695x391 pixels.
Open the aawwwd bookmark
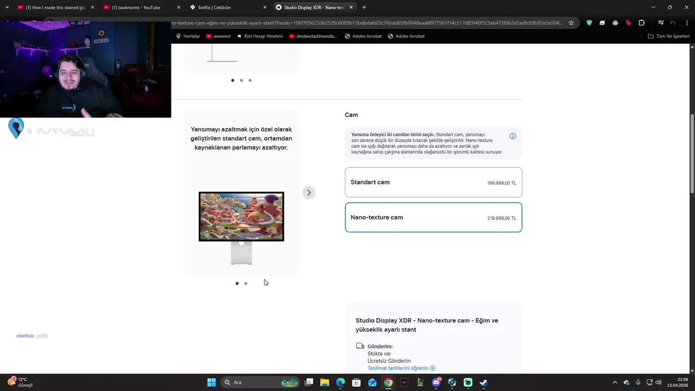pyautogui.click(x=218, y=36)
